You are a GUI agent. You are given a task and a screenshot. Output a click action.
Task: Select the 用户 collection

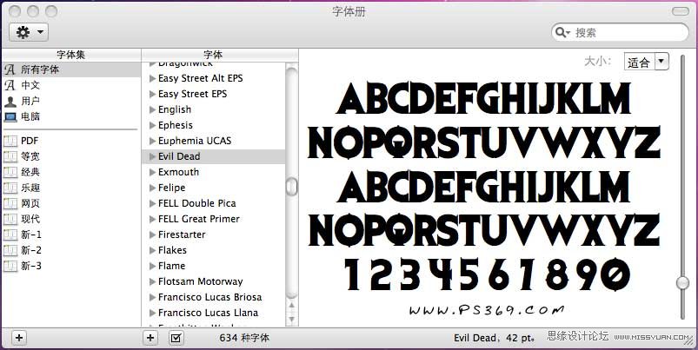tap(71, 101)
